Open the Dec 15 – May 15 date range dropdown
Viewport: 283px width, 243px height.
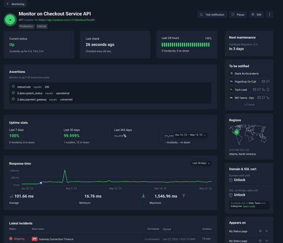click(x=190, y=135)
